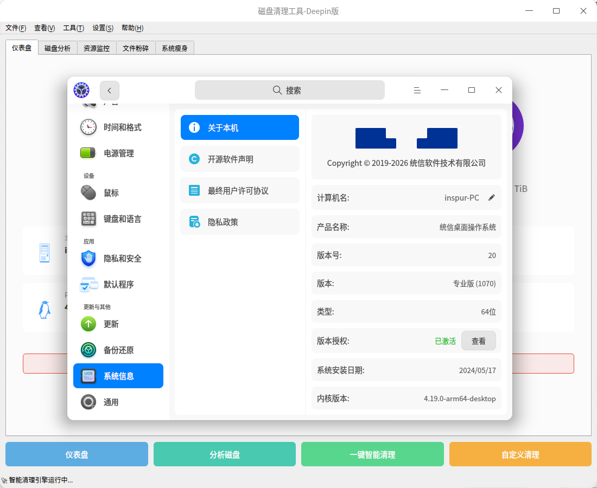The height and width of the screenshot is (488, 597).
Task: Open the settings hamburger menu icon
Action: (417, 90)
